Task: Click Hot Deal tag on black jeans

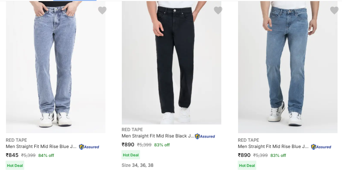Action: click(131, 155)
